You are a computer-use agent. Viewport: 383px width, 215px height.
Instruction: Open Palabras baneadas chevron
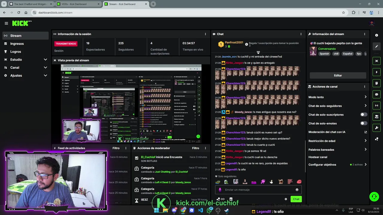[365, 150]
